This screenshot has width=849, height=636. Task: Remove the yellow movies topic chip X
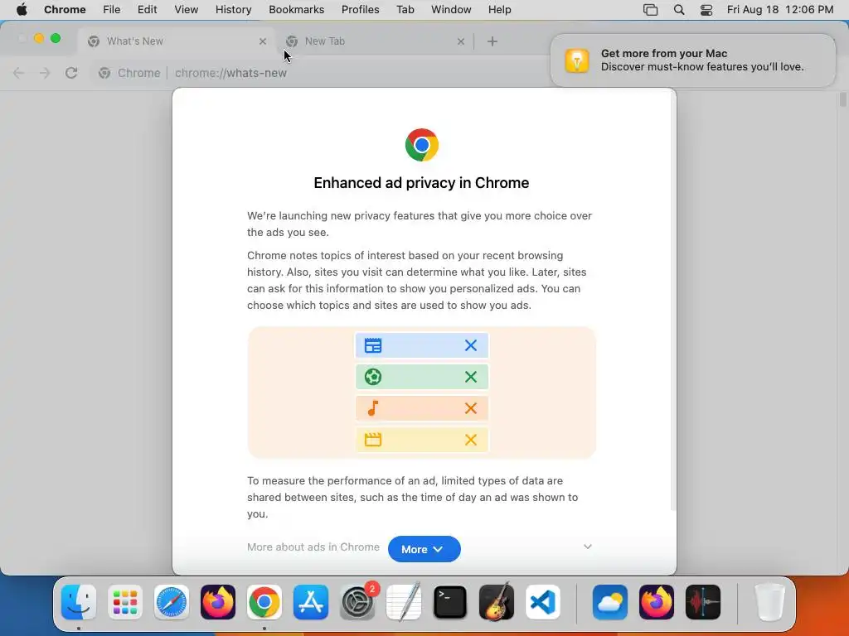(471, 440)
